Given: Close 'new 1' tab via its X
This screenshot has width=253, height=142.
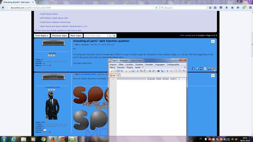Looking at the screenshot, I should [119, 75].
